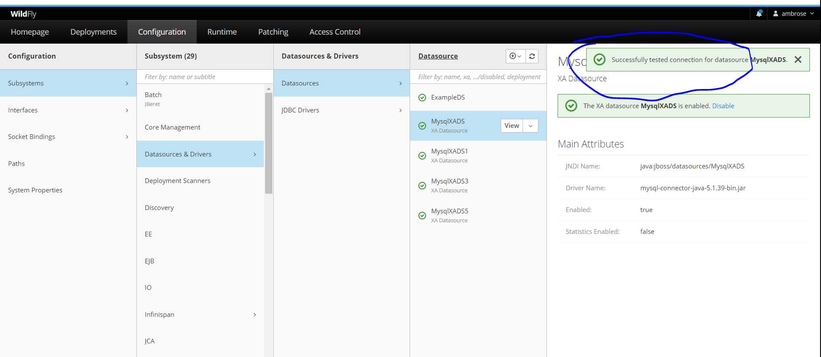The height and width of the screenshot is (357, 821).
Task: Expand the Datasources & Drivers subsystem chevron
Action: [255, 154]
